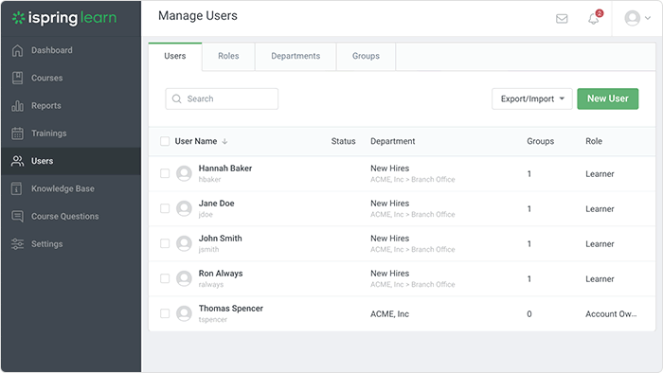
Task: Click 'ACME, Inc' department of Thomas Spencer
Action: click(389, 314)
